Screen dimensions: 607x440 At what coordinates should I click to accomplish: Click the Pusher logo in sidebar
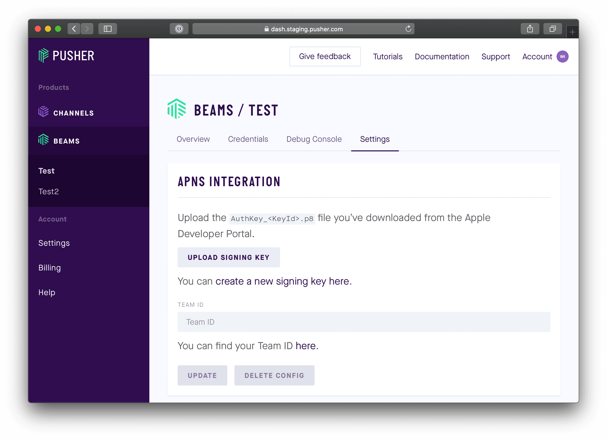click(66, 56)
